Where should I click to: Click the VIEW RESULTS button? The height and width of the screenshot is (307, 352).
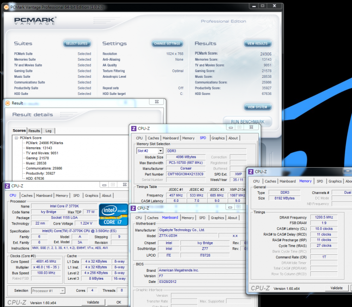(257, 44)
